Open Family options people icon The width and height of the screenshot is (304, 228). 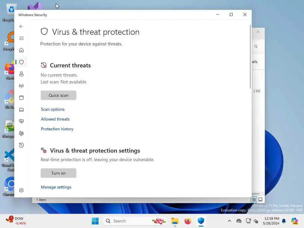click(x=21, y=133)
